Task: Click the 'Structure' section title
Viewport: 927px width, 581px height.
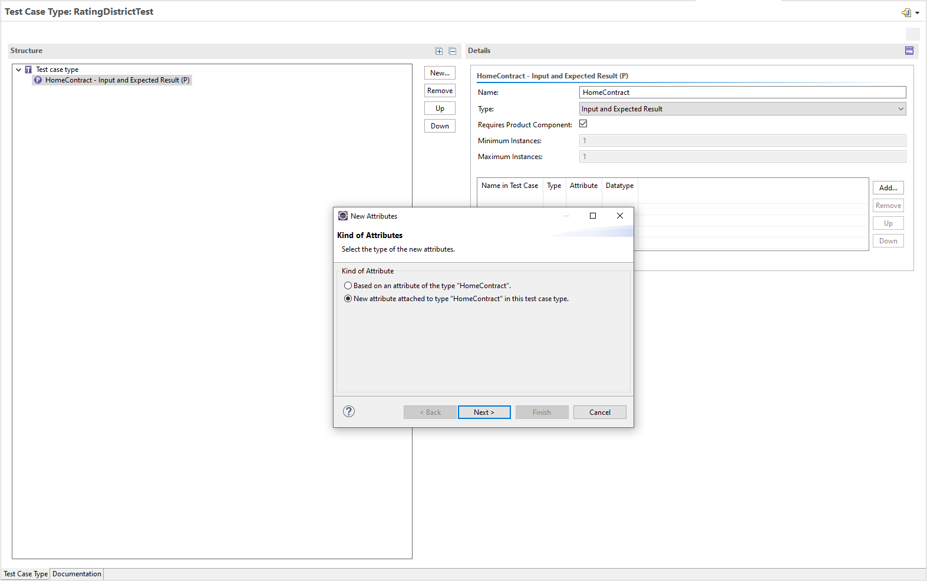Action: [x=27, y=51]
